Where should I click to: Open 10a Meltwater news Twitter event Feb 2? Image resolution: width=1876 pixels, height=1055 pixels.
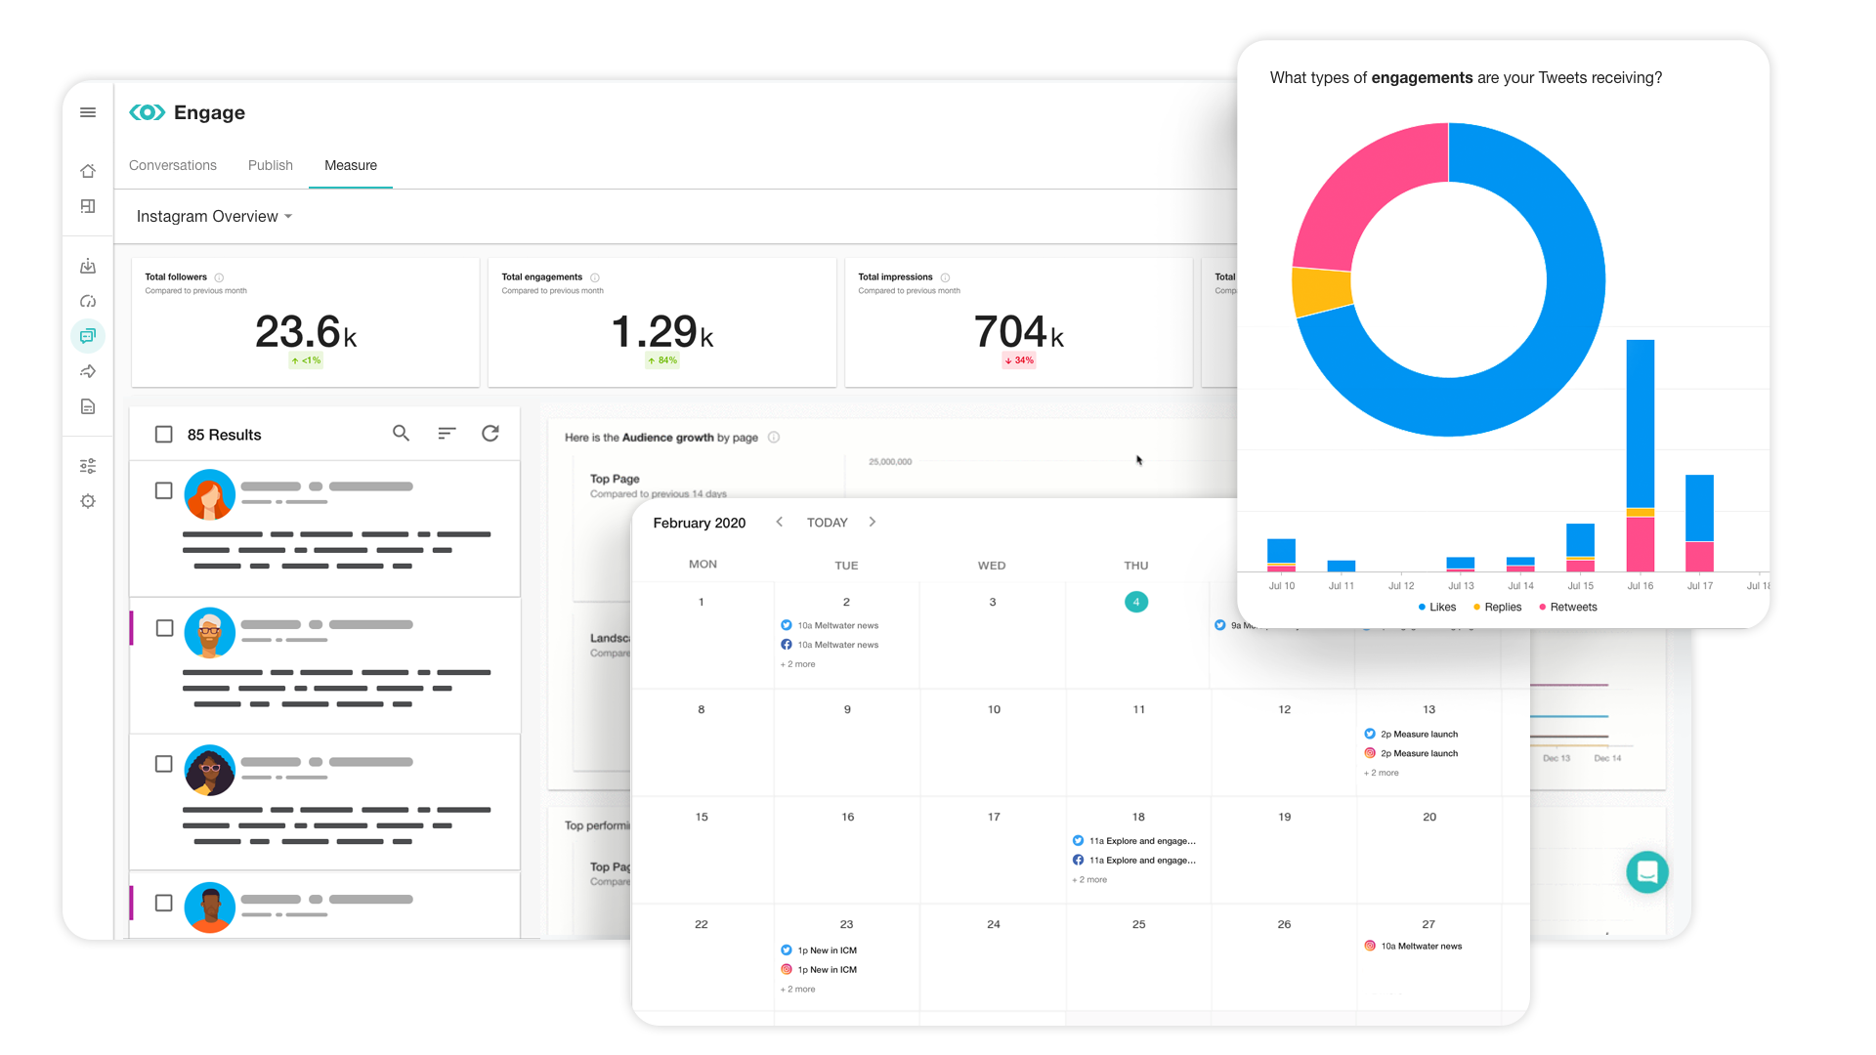click(x=830, y=625)
